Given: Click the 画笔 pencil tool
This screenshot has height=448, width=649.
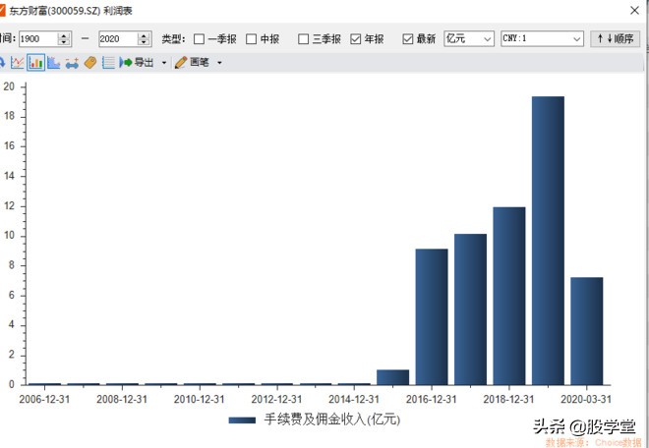Looking at the screenshot, I should 192,63.
